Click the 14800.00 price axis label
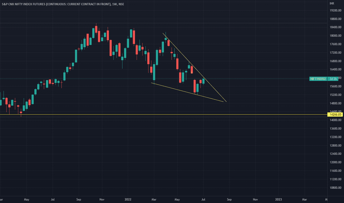The image size is (344, 203). 336,103
